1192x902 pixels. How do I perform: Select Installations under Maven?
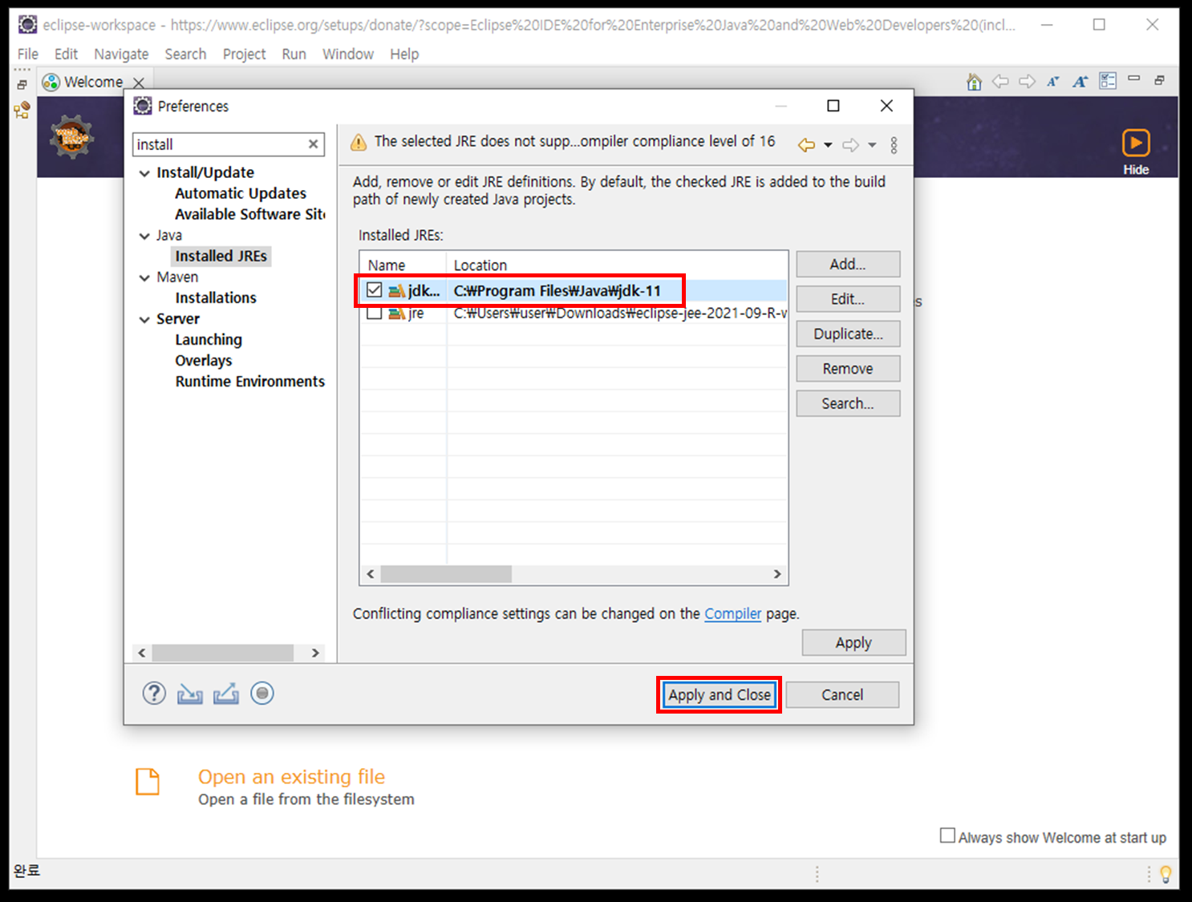(x=216, y=297)
